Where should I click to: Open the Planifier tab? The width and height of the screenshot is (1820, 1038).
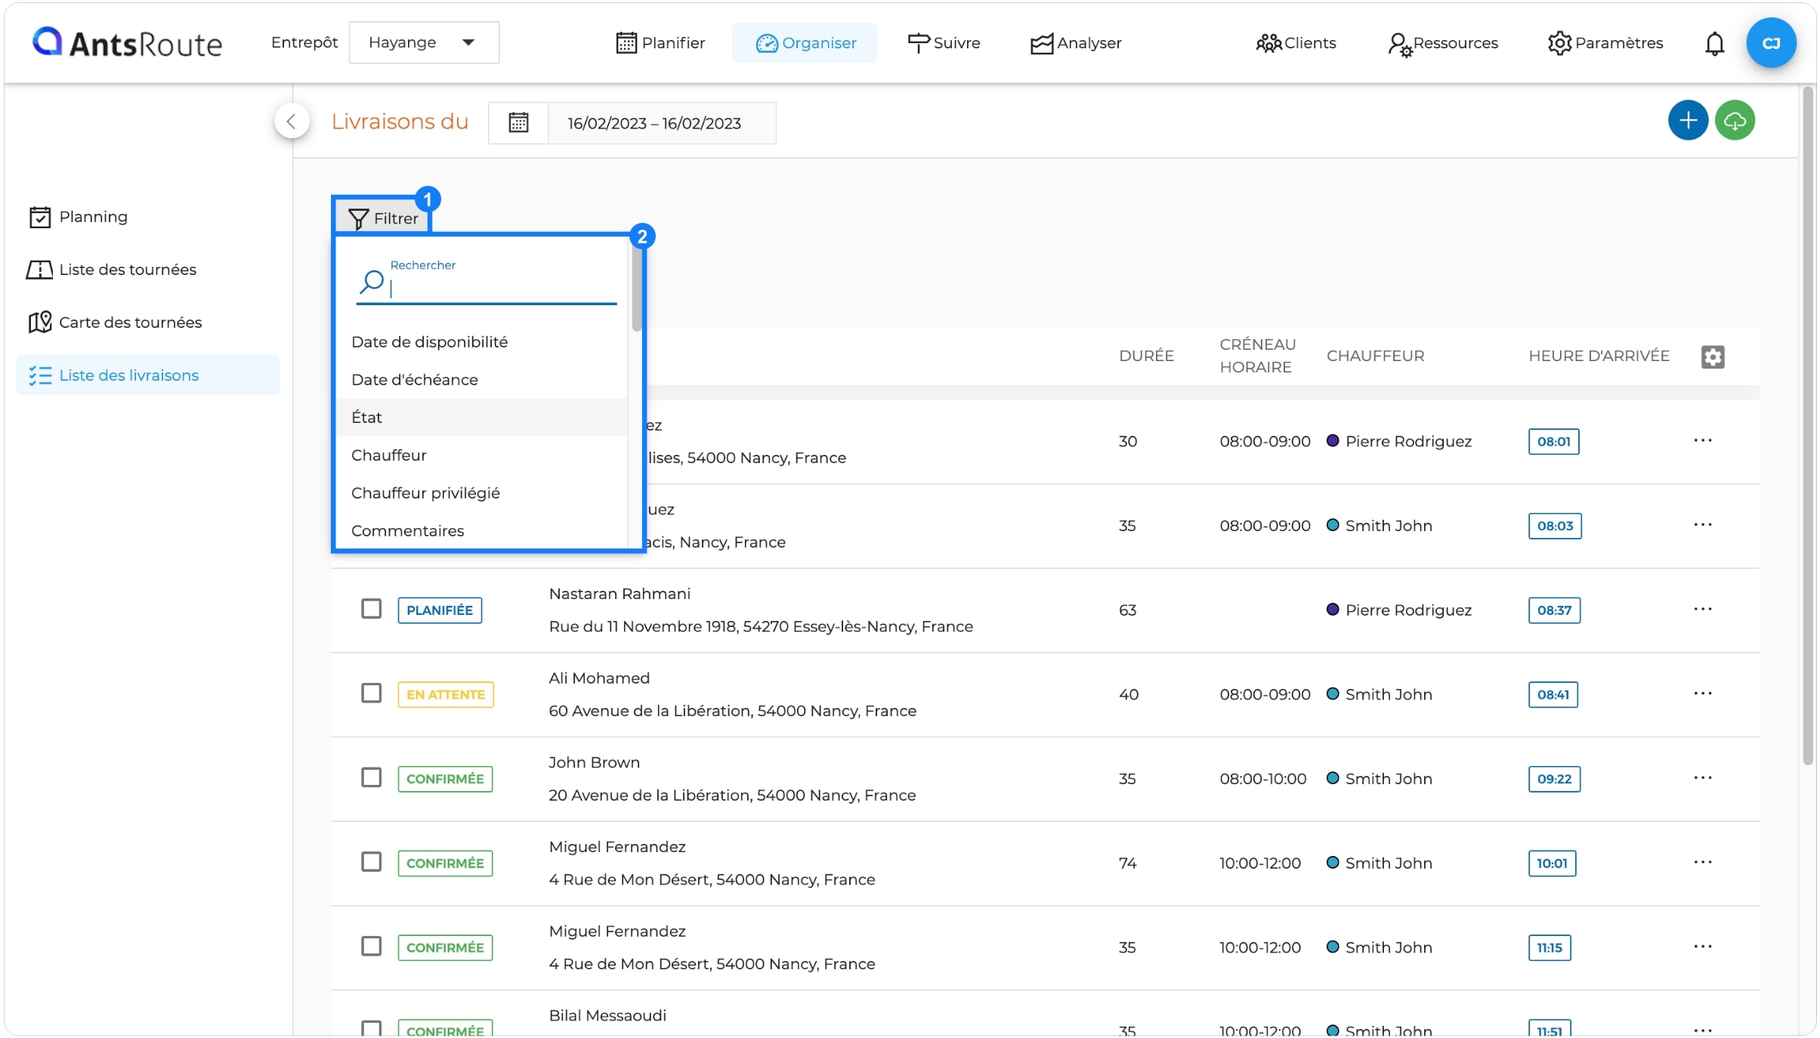tap(660, 43)
